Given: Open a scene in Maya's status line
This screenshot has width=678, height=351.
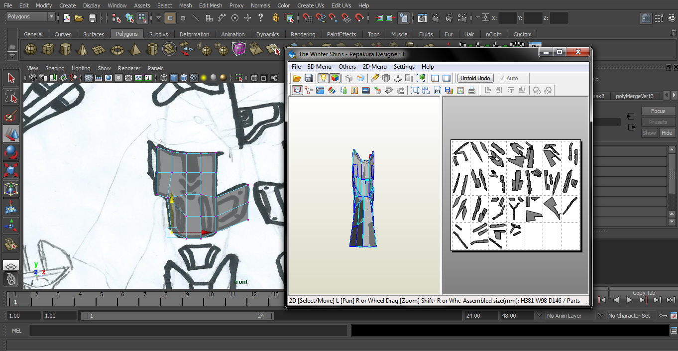Looking at the screenshot, I should [x=79, y=18].
